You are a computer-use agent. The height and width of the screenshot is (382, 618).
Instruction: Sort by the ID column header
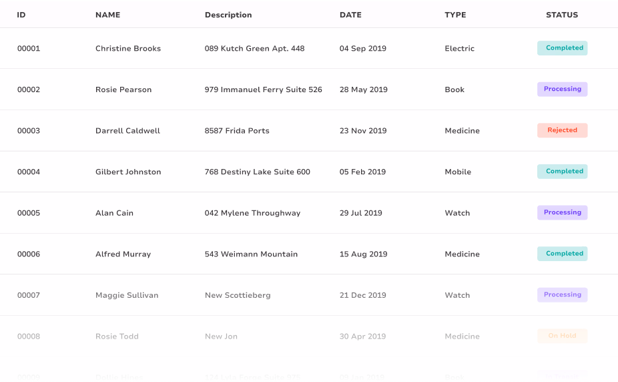(21, 15)
